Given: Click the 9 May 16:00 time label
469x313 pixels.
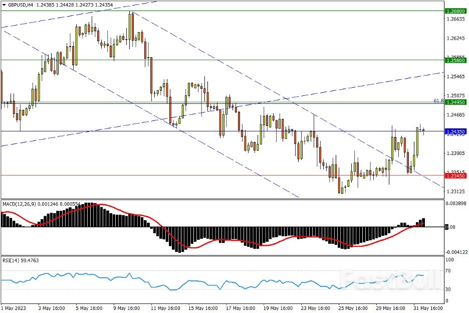Looking at the screenshot, I should pos(127,308).
